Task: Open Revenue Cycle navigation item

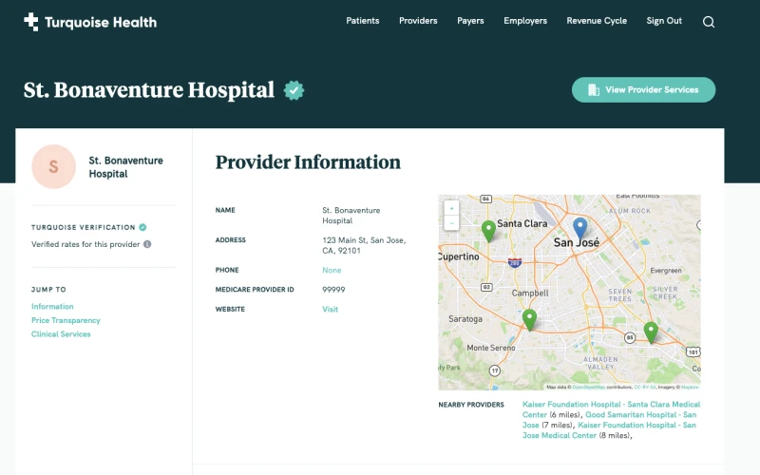Action: point(597,21)
